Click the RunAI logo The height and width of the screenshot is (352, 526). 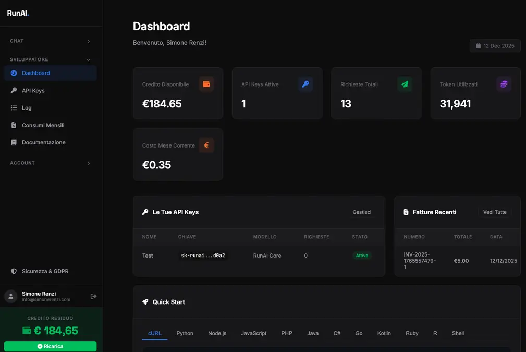tap(18, 14)
